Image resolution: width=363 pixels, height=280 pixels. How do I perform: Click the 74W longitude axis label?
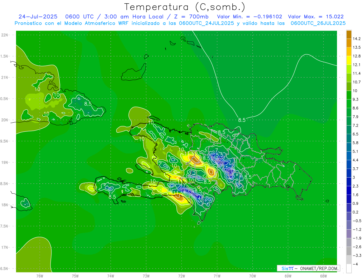111,276
